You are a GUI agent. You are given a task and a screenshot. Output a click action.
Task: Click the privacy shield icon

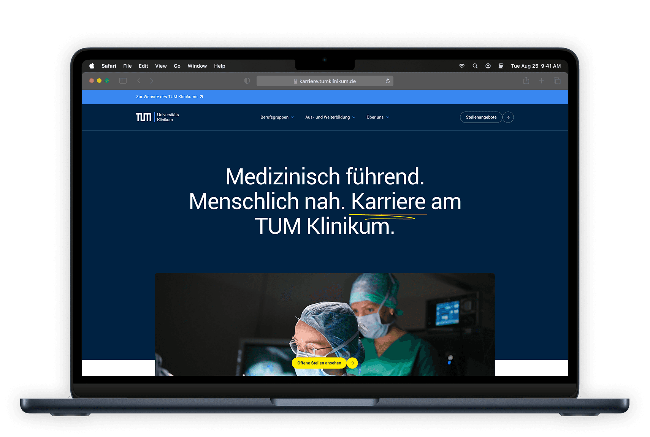click(x=247, y=81)
